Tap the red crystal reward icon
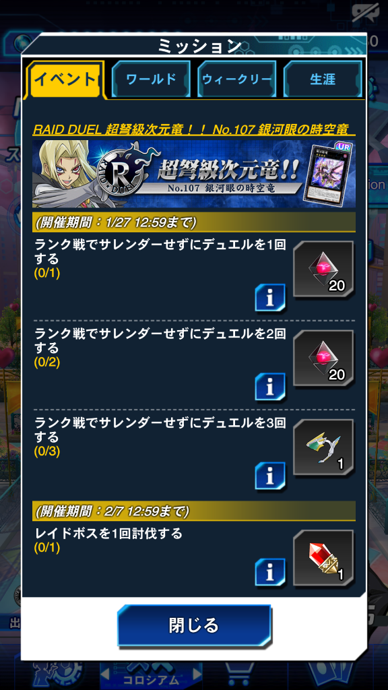The width and height of the screenshot is (388, 690). [324, 558]
